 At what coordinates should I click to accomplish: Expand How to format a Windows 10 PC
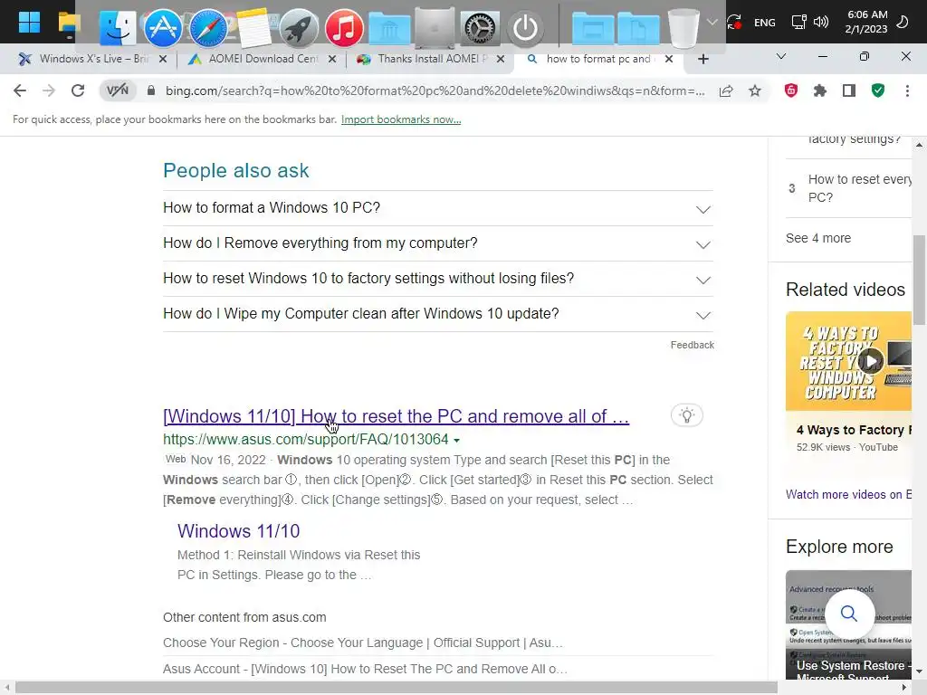tap(438, 208)
